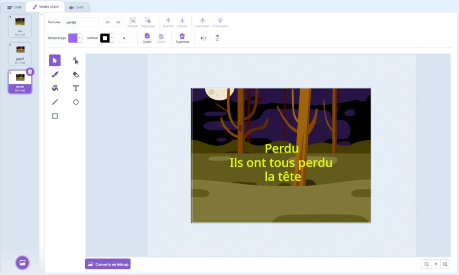
Task: Click the Supprimer button
Action: tap(182, 38)
